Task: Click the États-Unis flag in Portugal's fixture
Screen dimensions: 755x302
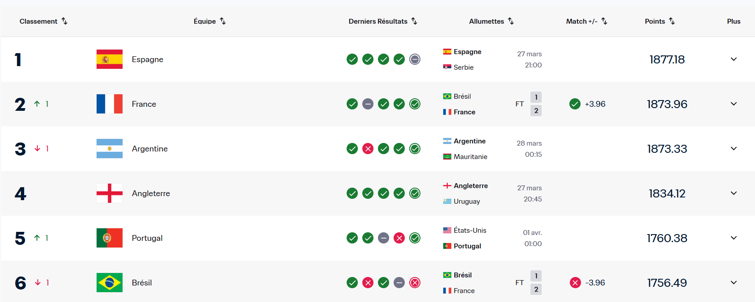Action: coord(447,230)
